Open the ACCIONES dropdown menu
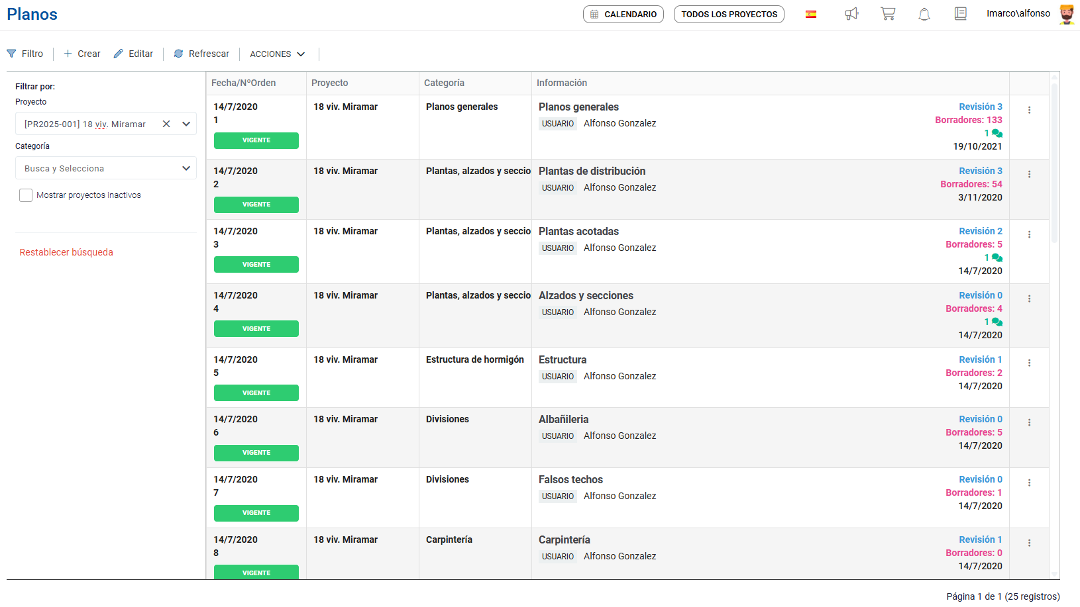This screenshot has width=1080, height=607. pos(277,54)
